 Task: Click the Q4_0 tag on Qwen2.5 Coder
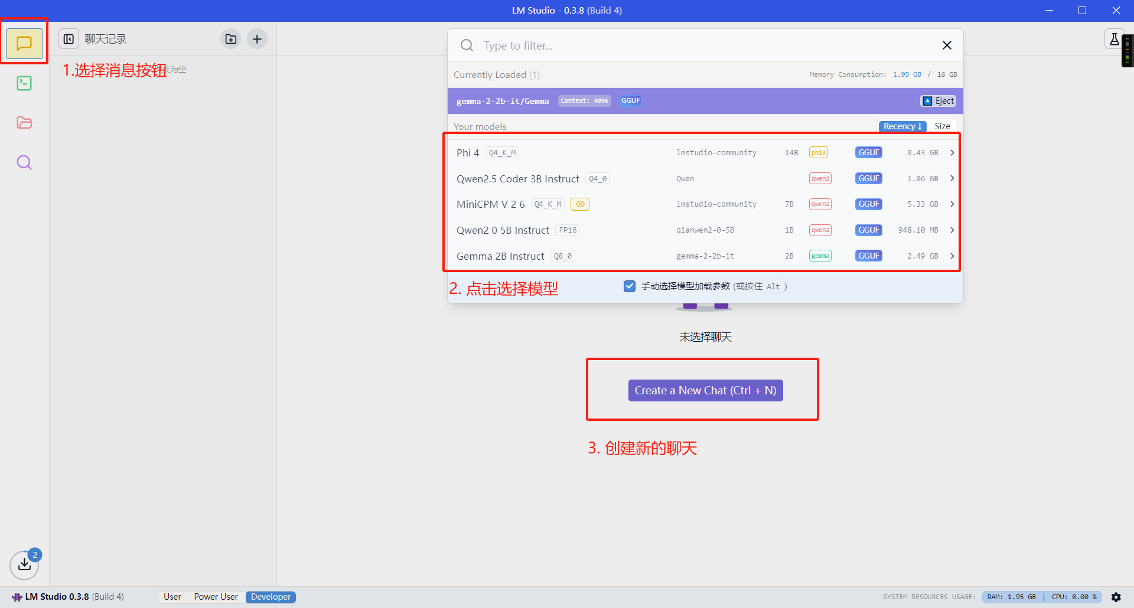pos(598,179)
